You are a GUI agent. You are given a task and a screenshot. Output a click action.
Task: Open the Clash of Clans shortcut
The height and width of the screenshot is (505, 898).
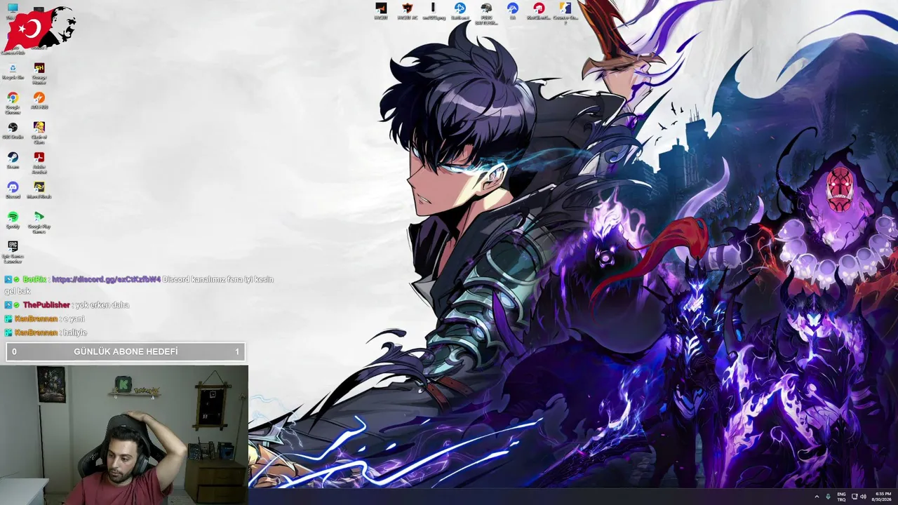tap(39, 133)
